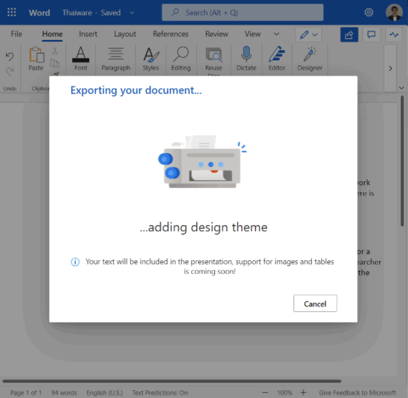This screenshot has height=398, width=408.
Task: Open the editing mode pencil dropdown
Action: [x=309, y=35]
